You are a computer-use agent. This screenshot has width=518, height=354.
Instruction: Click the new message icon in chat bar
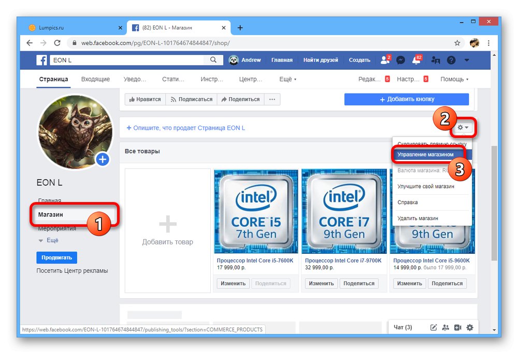click(434, 327)
